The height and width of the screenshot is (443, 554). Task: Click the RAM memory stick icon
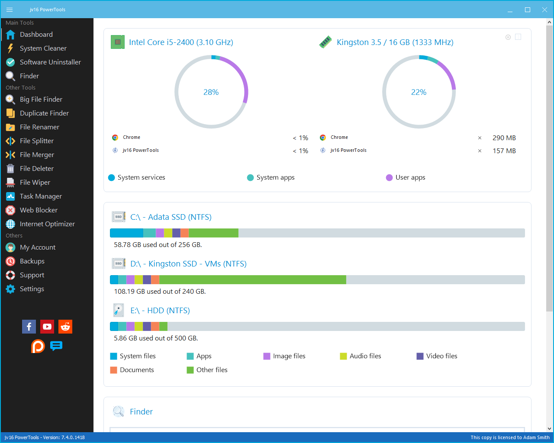[325, 42]
